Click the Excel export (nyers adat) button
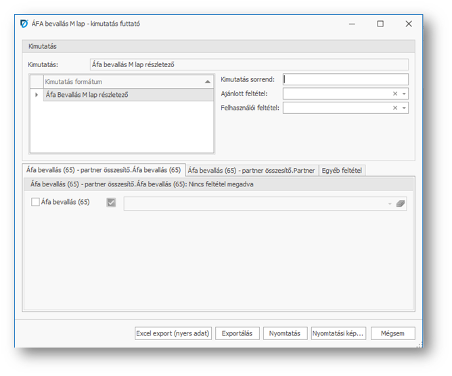 pos(173,333)
